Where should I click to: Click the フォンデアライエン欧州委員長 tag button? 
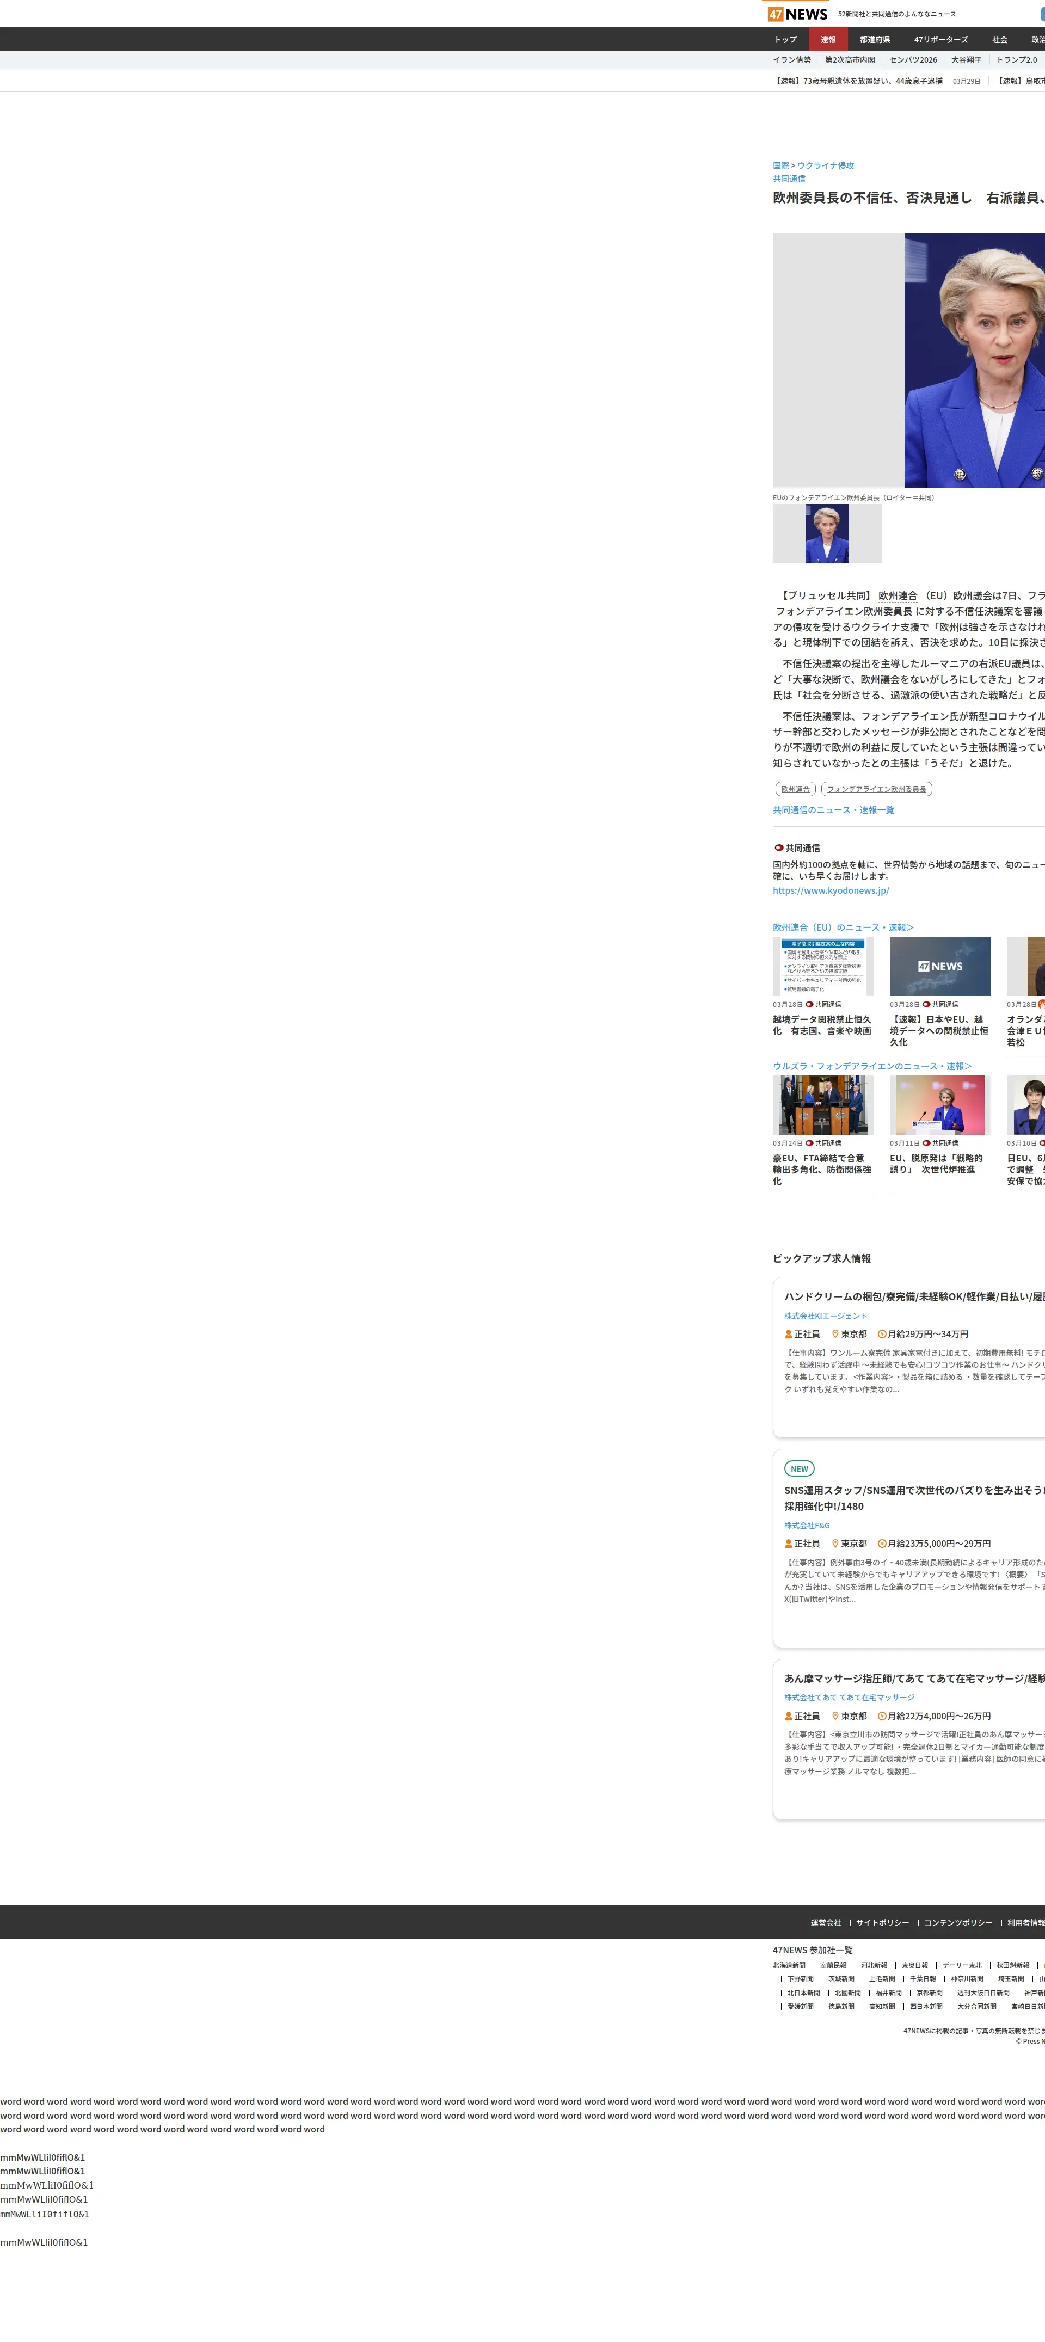pyautogui.click(x=876, y=789)
